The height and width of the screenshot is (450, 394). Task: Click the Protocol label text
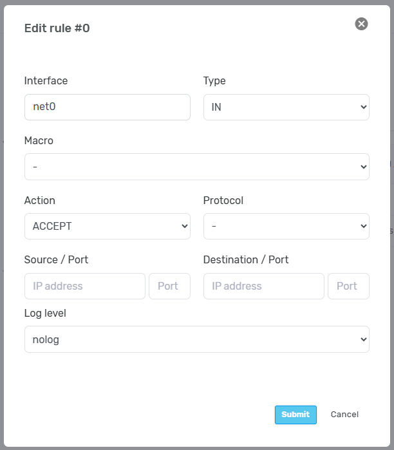click(223, 201)
